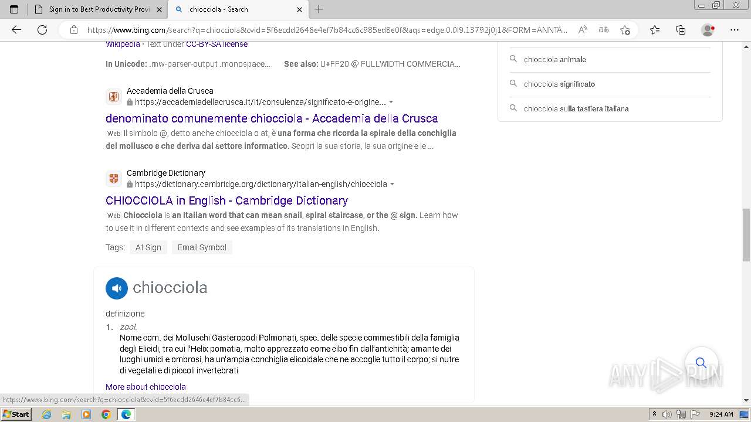The width and height of the screenshot is (751, 422).
Task: Show hidden system tray icons
Action: 654,414
